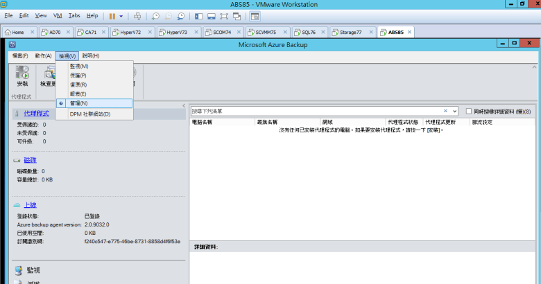This screenshot has height=284, width=541.
Task: Expand the search filter dropdown arrow
Action: pos(454,111)
